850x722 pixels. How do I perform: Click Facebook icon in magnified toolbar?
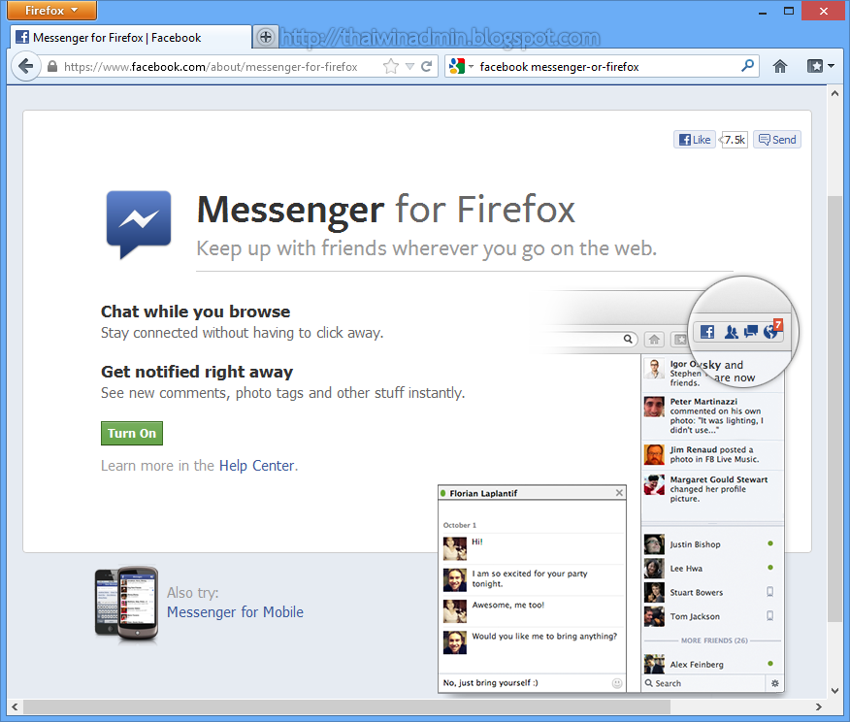click(x=707, y=332)
